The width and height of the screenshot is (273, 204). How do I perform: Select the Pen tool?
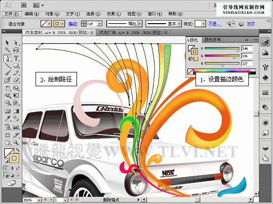point(7,58)
